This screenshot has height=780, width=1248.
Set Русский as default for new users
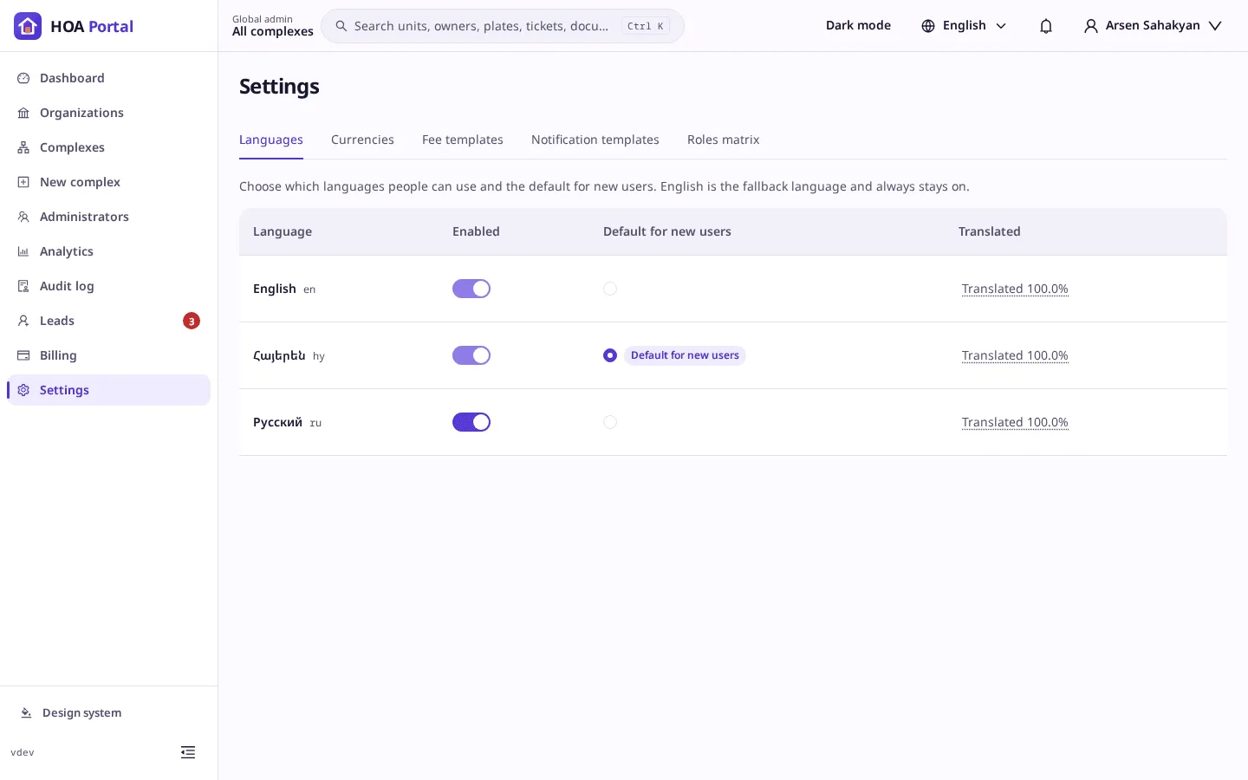pyautogui.click(x=610, y=422)
